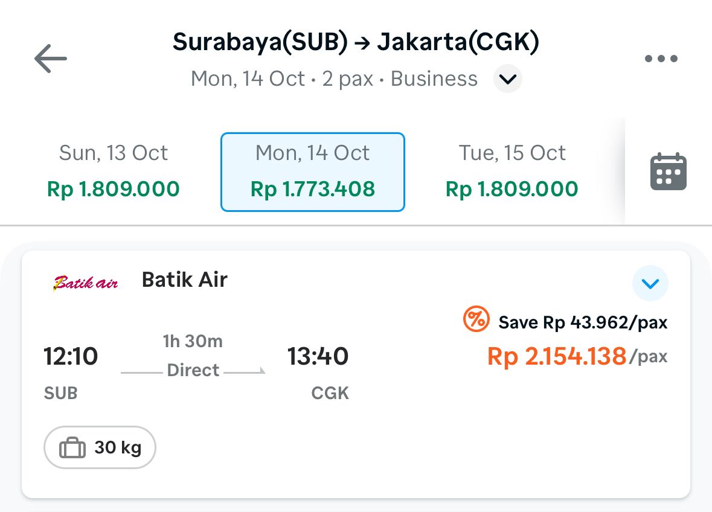Tap the Surabaya to Jakarta route title
The image size is (712, 512).
356,42
